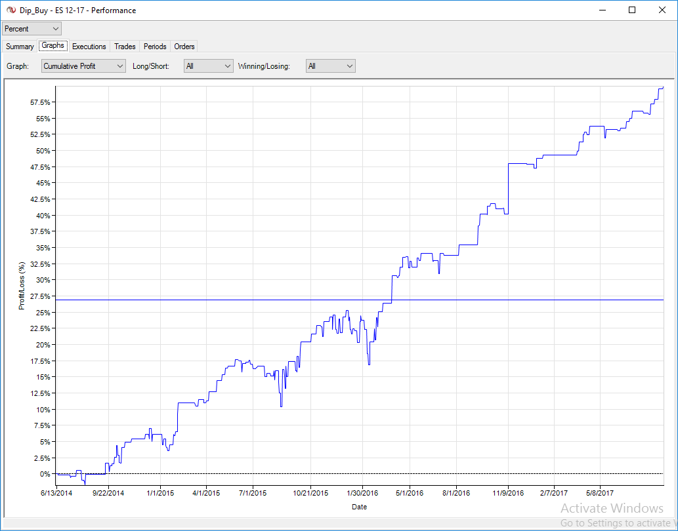This screenshot has height=531, width=678.
Task: Open the Executions tab
Action: 89,46
